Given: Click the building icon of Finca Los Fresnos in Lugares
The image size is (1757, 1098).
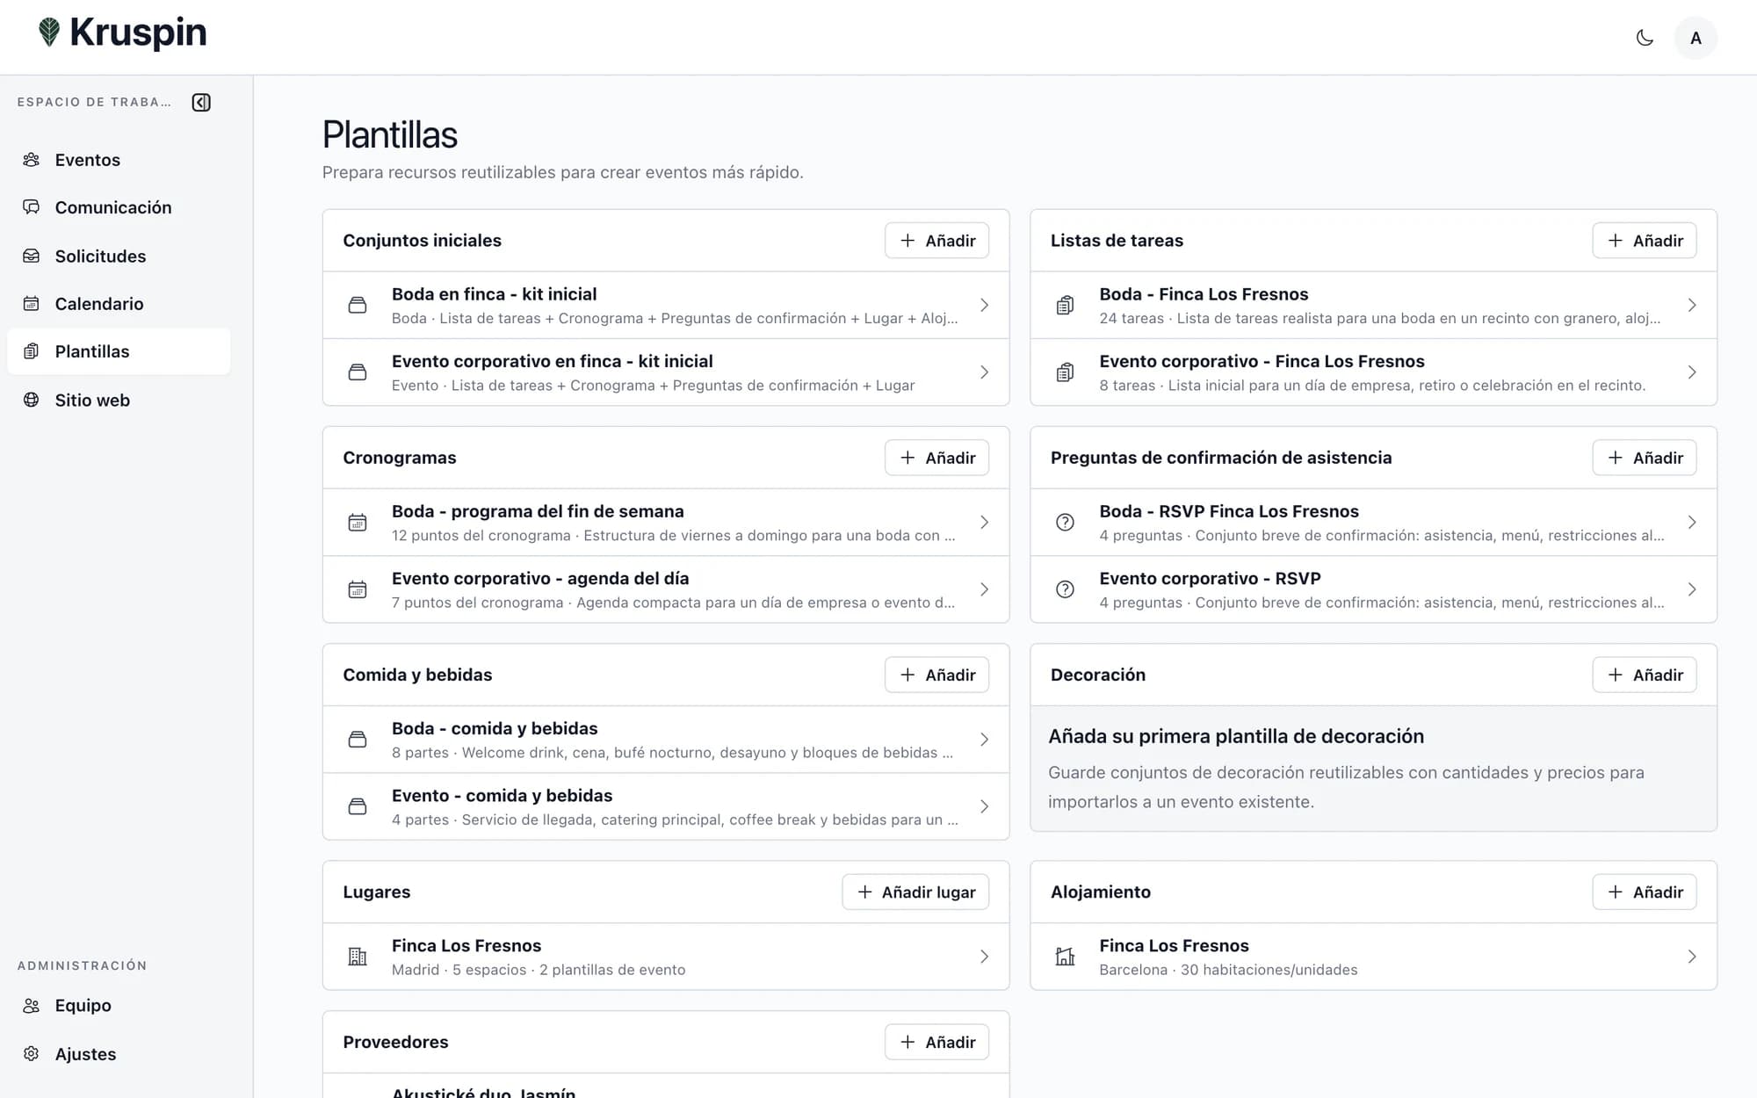Looking at the screenshot, I should coord(358,957).
